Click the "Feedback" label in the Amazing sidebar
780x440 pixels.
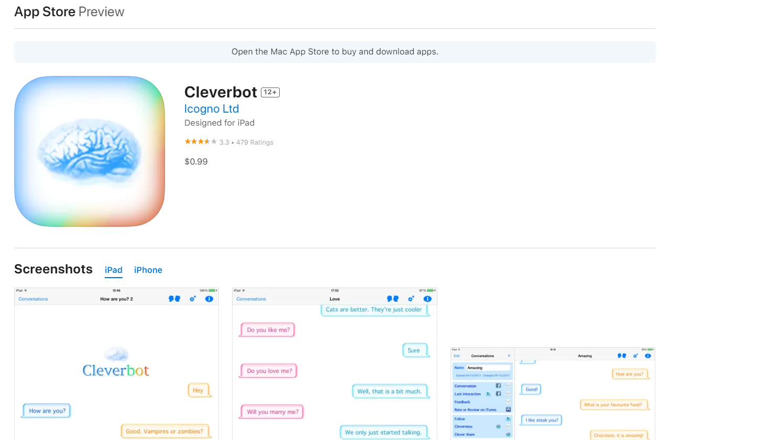tap(463, 402)
